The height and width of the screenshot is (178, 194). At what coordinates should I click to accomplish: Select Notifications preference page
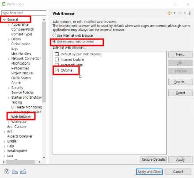[x=20, y=63]
